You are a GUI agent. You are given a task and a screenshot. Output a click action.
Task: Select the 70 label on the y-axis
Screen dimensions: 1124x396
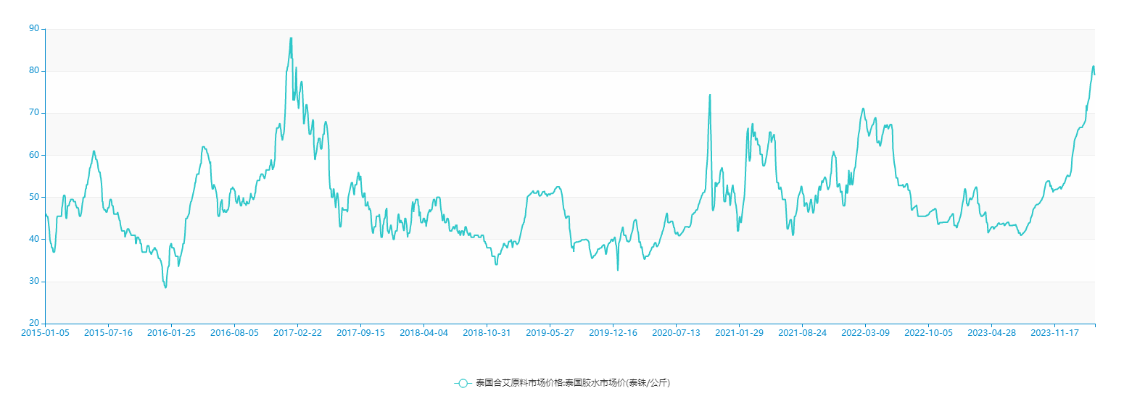click(34, 113)
